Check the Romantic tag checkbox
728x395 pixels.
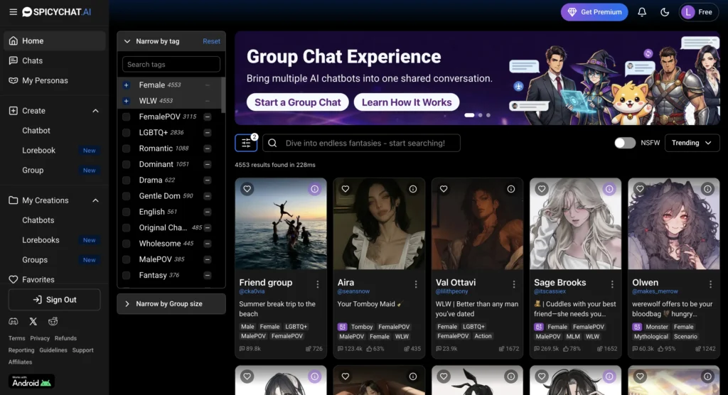tap(127, 148)
